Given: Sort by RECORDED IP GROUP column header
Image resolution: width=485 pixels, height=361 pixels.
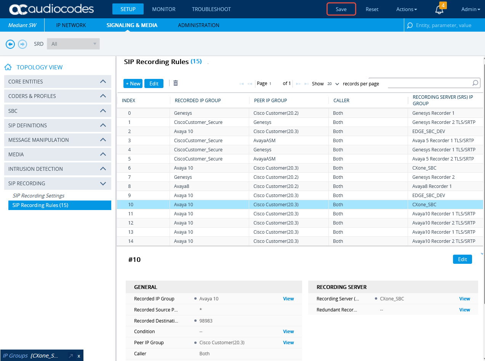Looking at the screenshot, I should tap(198, 101).
